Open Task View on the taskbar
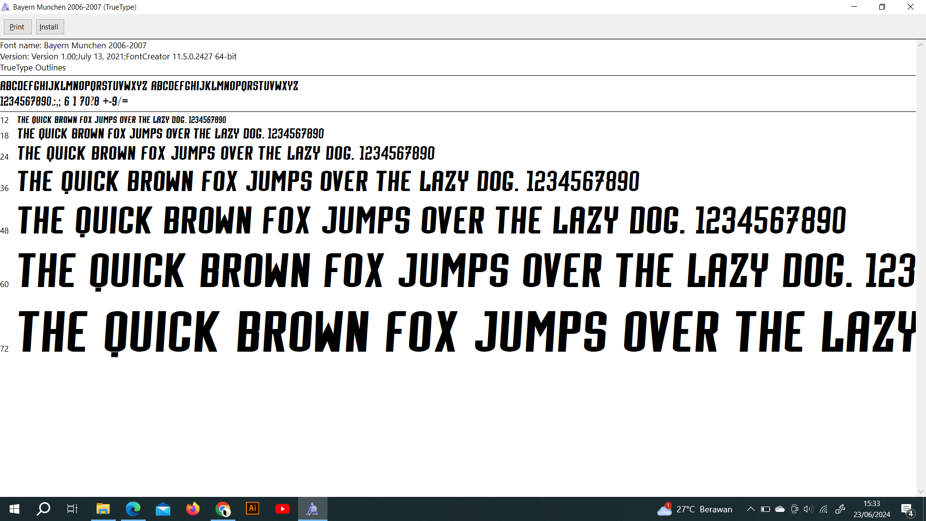926x521 pixels. pyautogui.click(x=72, y=509)
